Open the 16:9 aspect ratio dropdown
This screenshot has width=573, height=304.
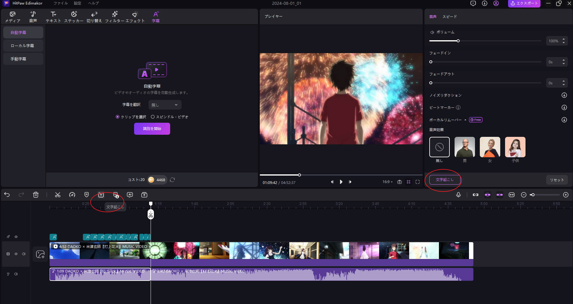click(x=387, y=182)
